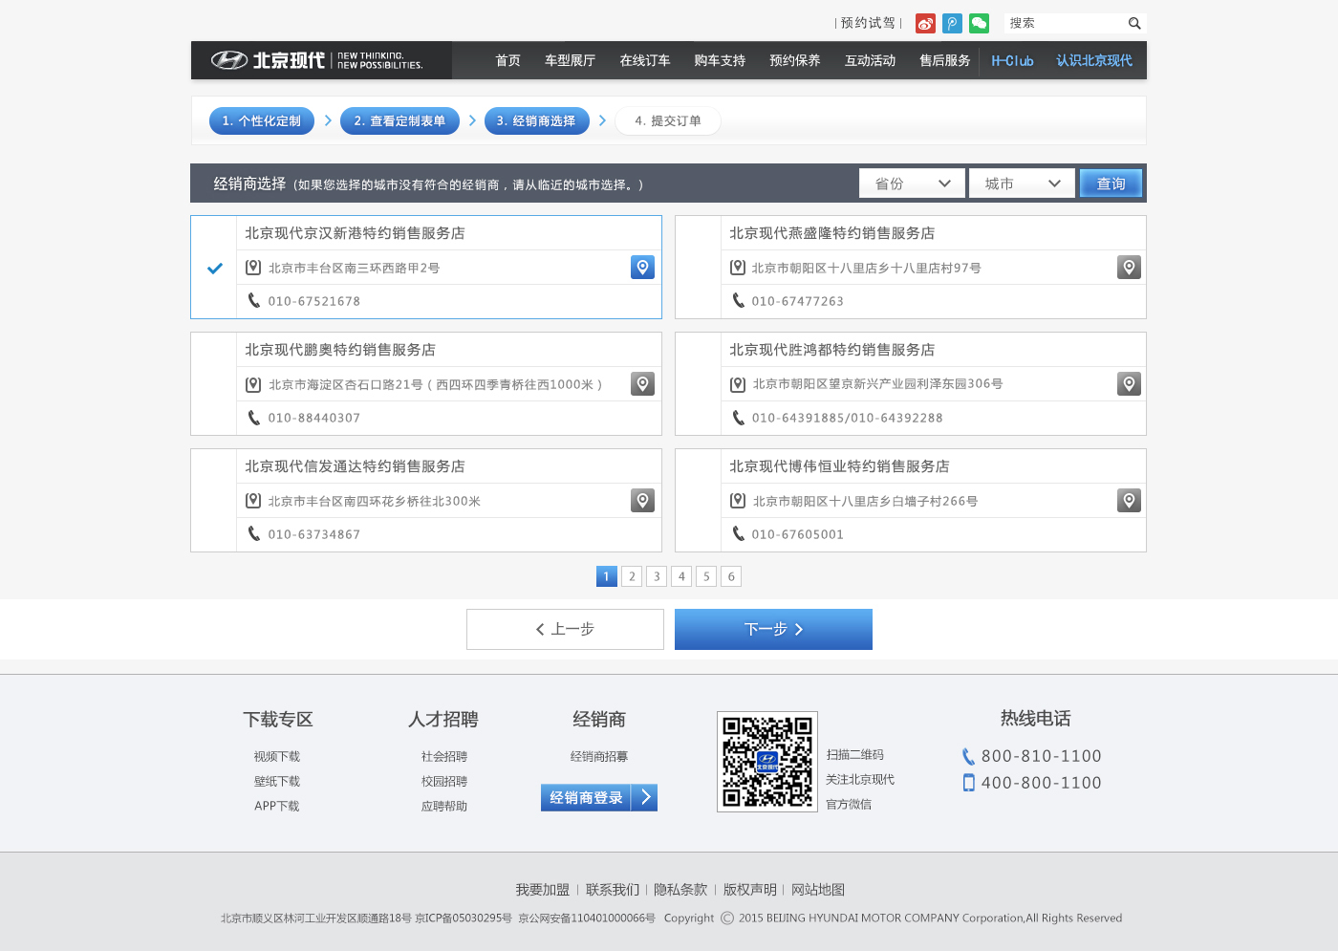1338x951 pixels.
Task: Click address pin beside 北京市丰台区南三环西路甲2号
Action: coord(253,268)
